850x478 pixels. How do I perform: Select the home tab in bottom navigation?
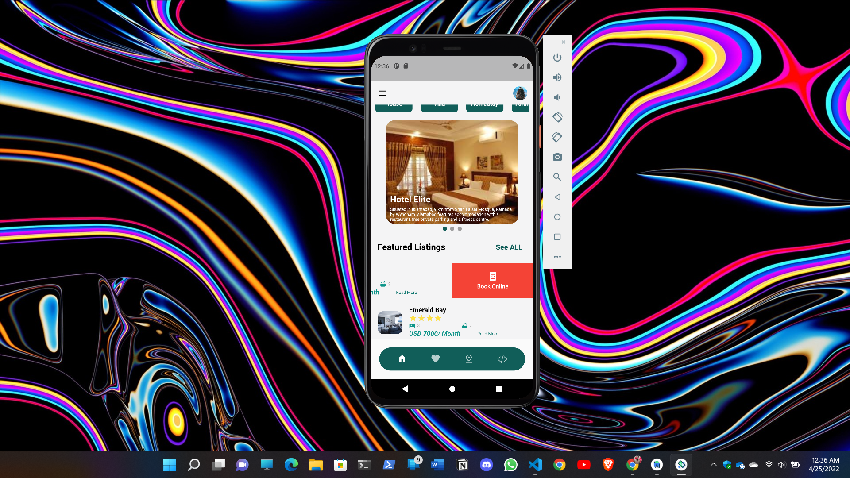click(402, 359)
